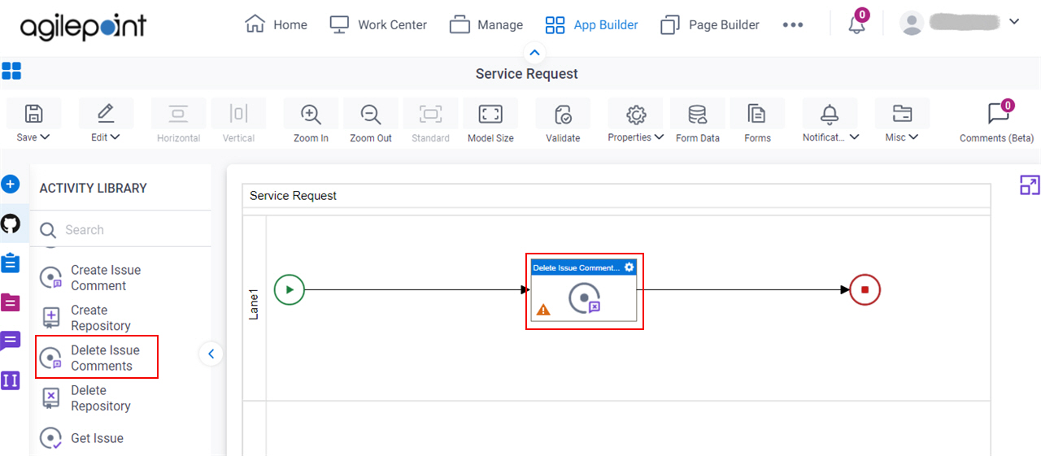Select Create Repository activity
Screen dimensions: 1041x456
coord(86,318)
